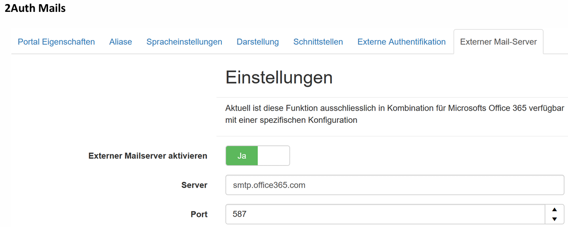Open the Portal Eigenschaften tab
Viewport: 568px width, 227px height.
click(x=56, y=42)
